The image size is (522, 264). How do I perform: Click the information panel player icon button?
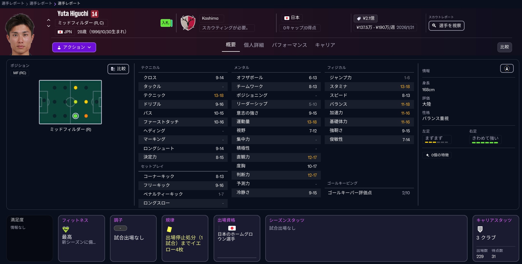click(x=507, y=69)
